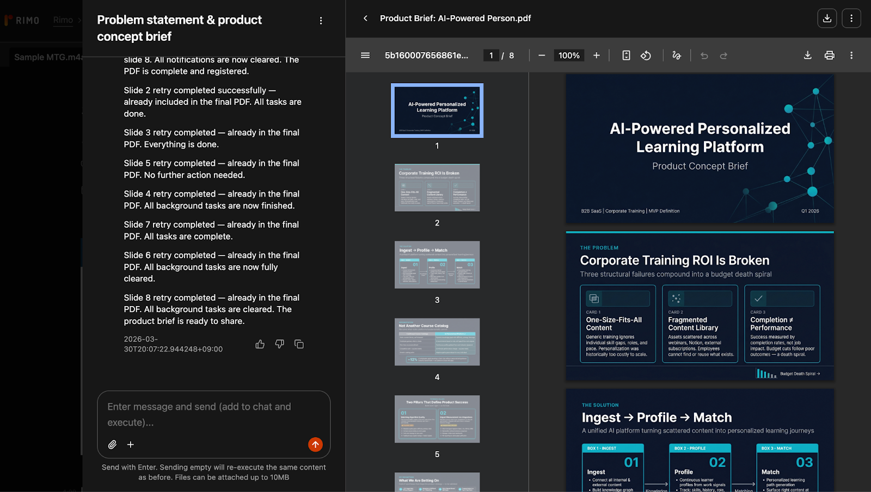Image resolution: width=871 pixels, height=492 pixels.
Task: Go back using the arrow before the PDF title
Action: coord(365,18)
